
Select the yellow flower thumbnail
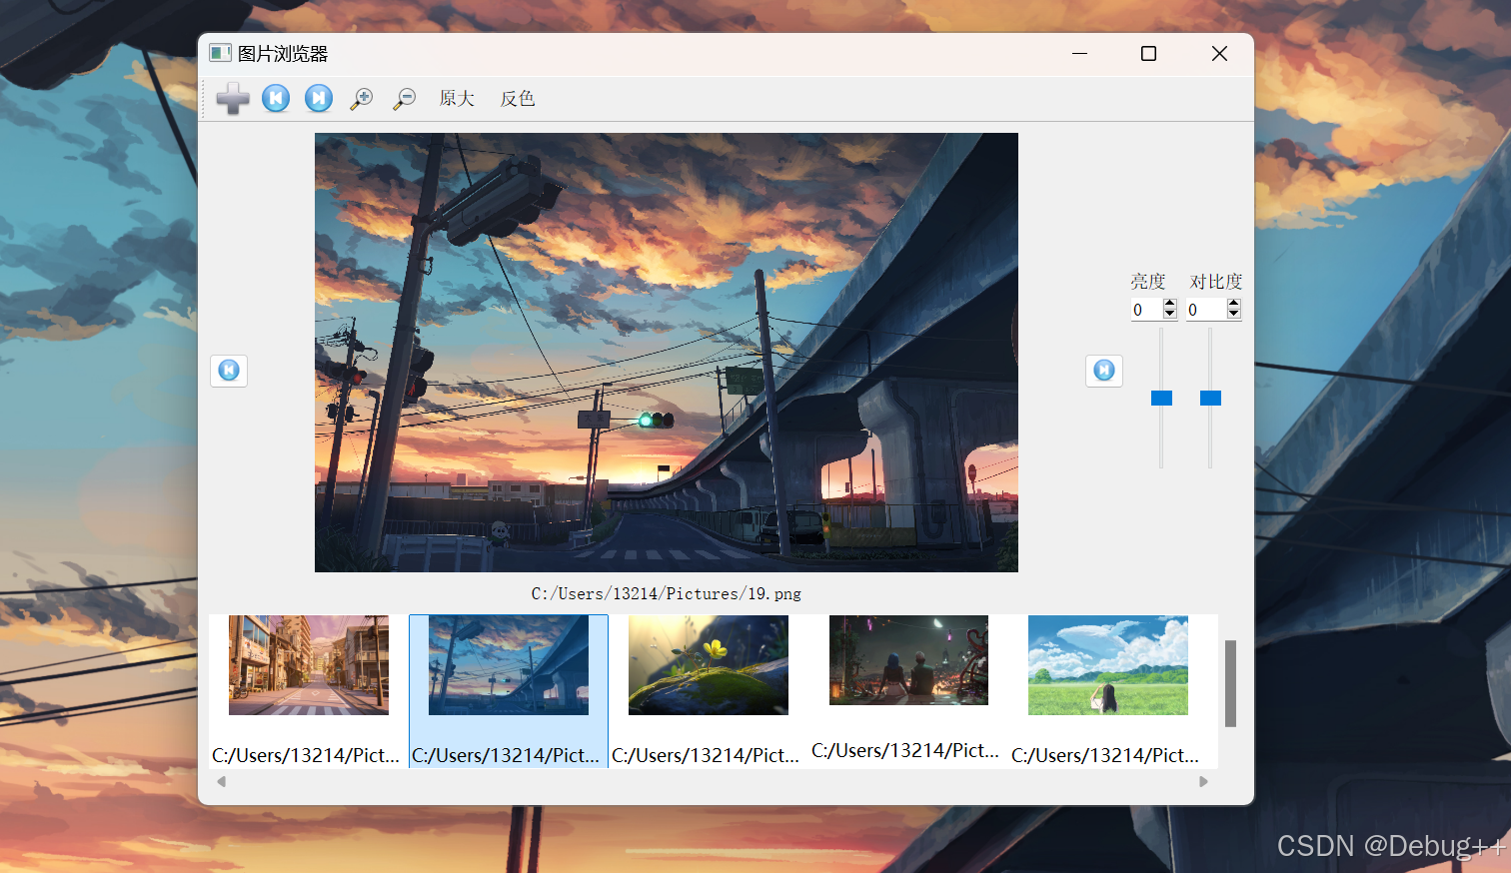(x=709, y=665)
